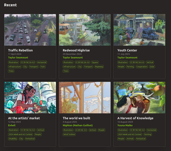Viewport: 171px width, 151px height.
Task: Select the Disability tag
Action: coord(13,139)
